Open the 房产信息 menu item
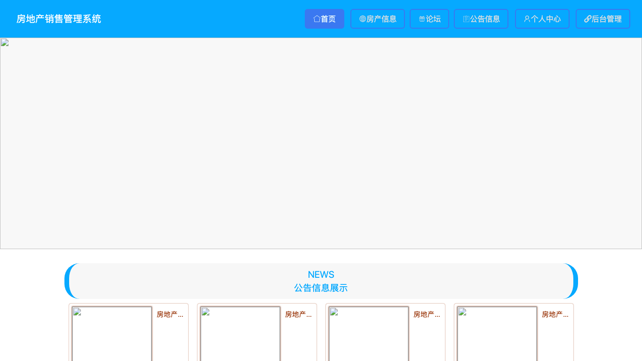This screenshot has width=642, height=361. 378,19
